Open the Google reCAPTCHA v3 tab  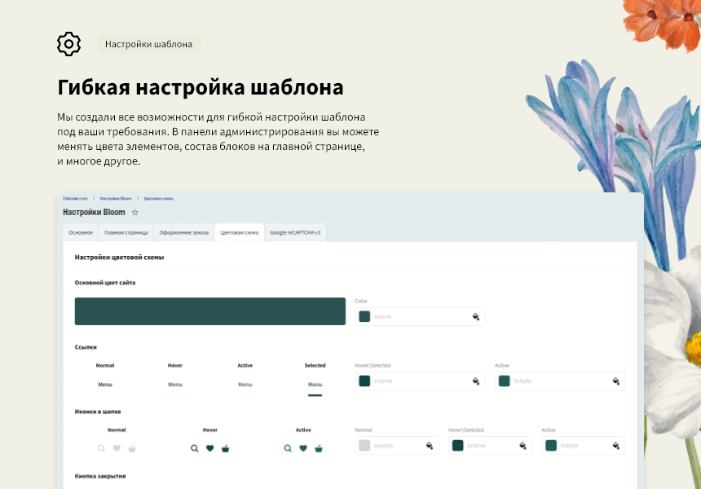pos(296,231)
